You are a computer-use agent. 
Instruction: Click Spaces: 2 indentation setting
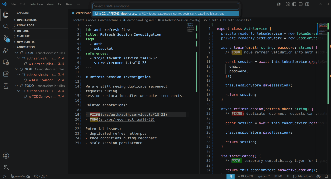[264, 176]
